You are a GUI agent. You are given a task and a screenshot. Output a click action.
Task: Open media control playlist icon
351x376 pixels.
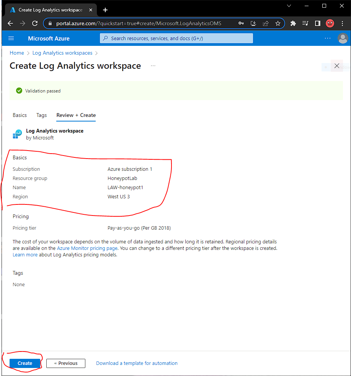[305, 23]
